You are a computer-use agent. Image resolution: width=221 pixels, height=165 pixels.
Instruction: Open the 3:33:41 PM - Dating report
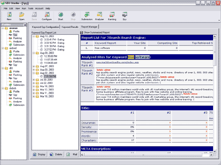54,40
